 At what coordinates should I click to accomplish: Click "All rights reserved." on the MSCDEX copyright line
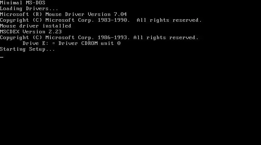[x=166, y=37]
